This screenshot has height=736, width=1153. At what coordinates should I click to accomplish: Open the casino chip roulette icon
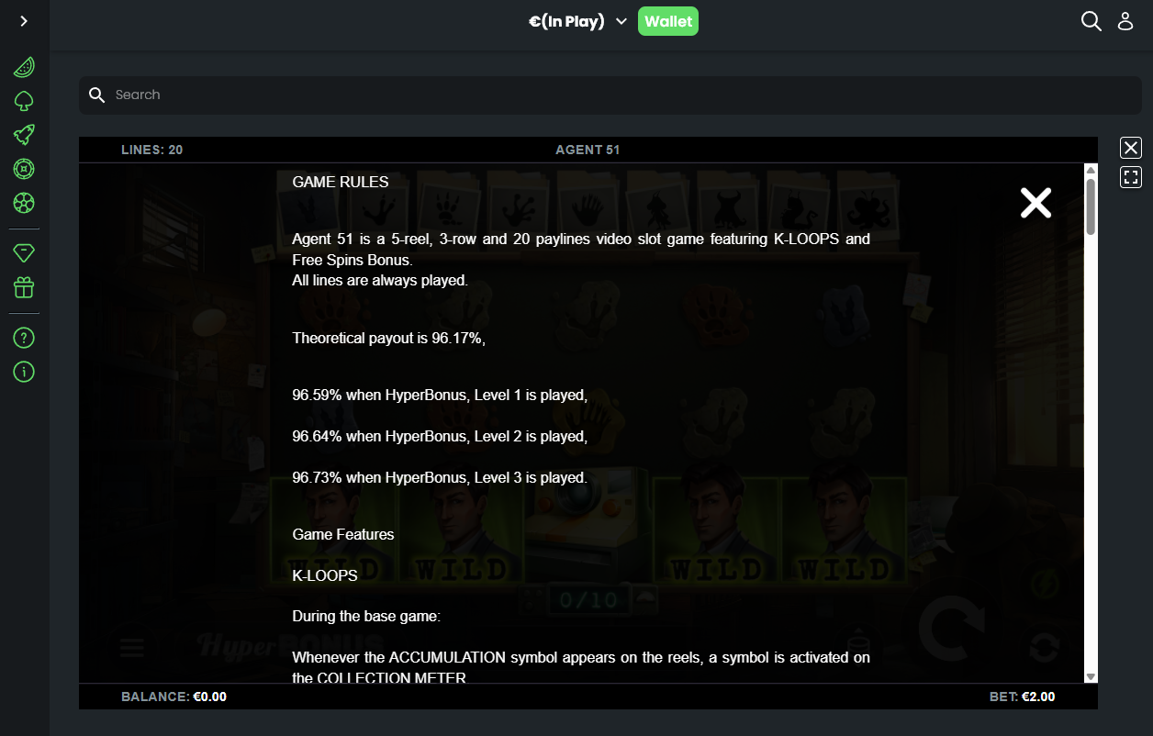pyautogui.click(x=24, y=169)
